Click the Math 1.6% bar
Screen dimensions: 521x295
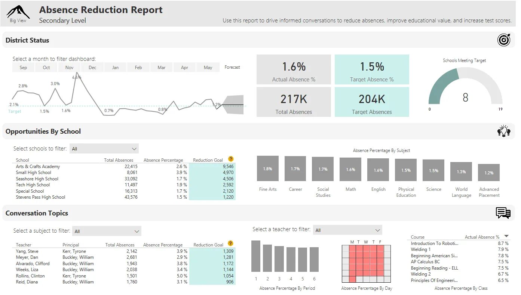pos(350,170)
